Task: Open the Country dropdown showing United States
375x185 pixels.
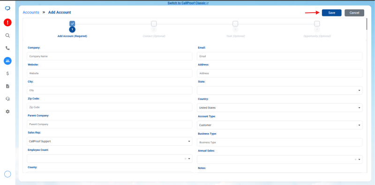Action: click(279, 108)
